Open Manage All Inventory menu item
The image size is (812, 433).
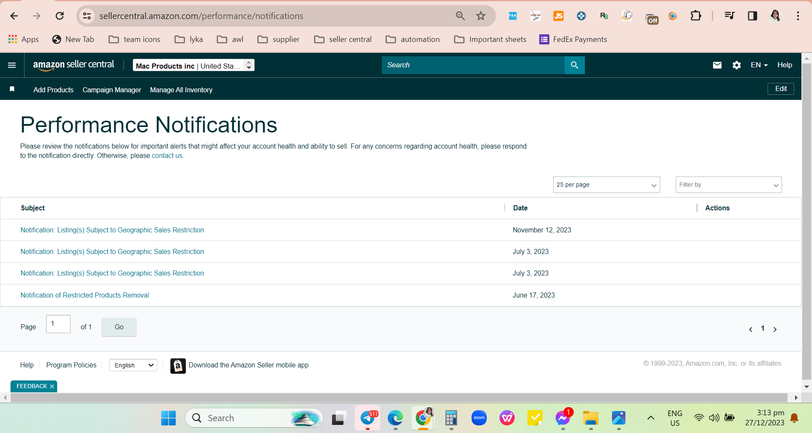[x=181, y=90]
